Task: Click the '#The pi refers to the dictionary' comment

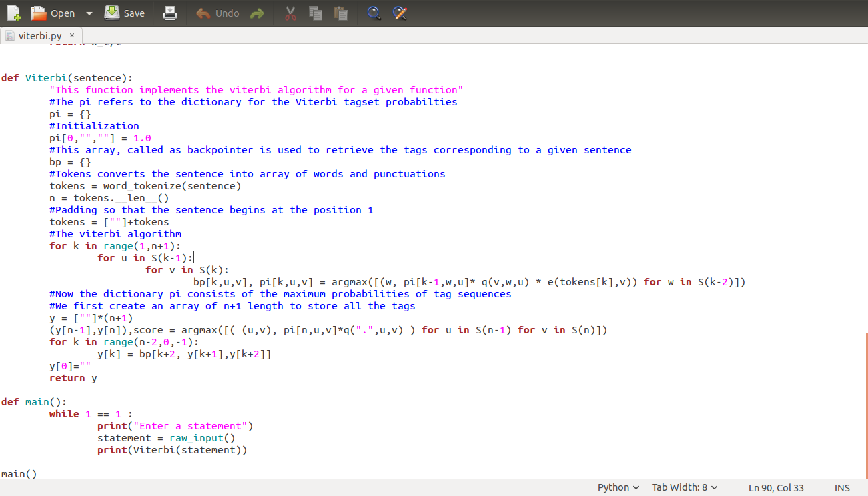Action: click(254, 102)
